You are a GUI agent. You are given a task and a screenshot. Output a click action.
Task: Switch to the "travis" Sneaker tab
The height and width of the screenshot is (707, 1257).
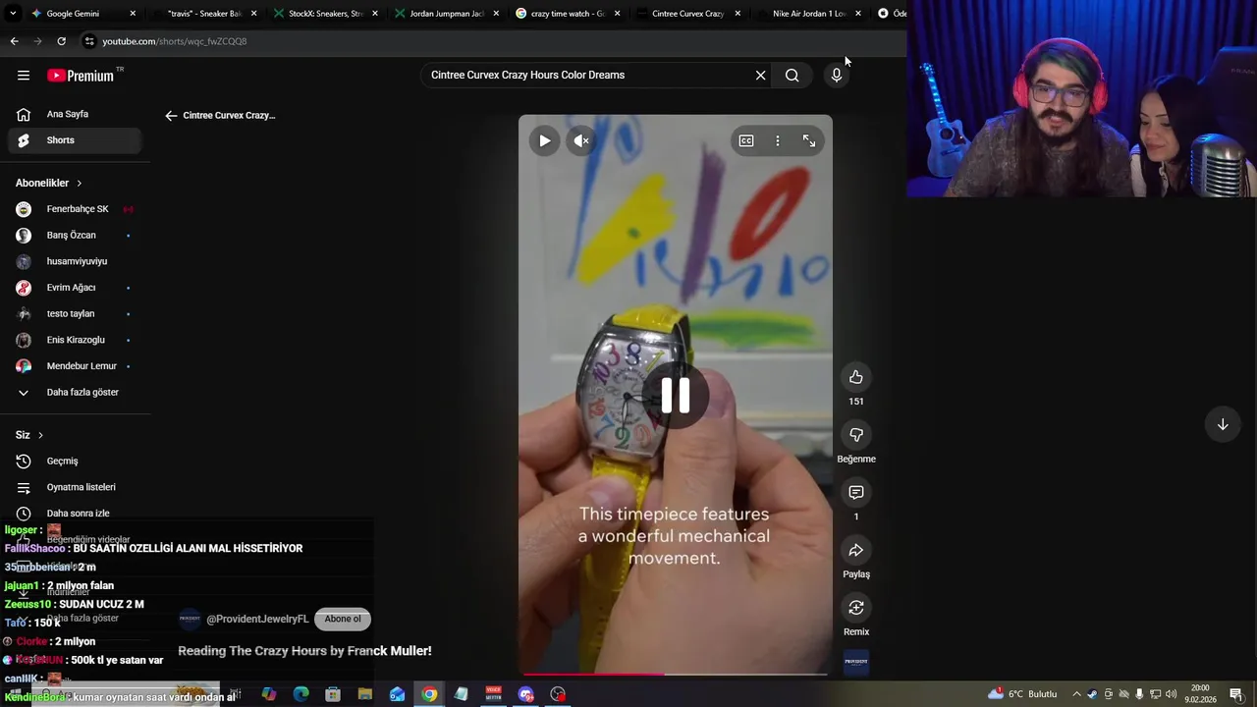203,14
